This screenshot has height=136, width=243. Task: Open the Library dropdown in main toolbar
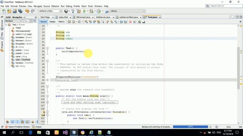128,11
